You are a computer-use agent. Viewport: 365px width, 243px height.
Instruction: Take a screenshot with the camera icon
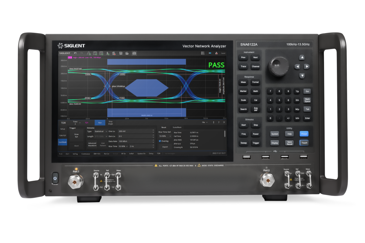click(134, 53)
